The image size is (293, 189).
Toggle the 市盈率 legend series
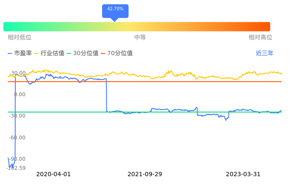coord(20,53)
